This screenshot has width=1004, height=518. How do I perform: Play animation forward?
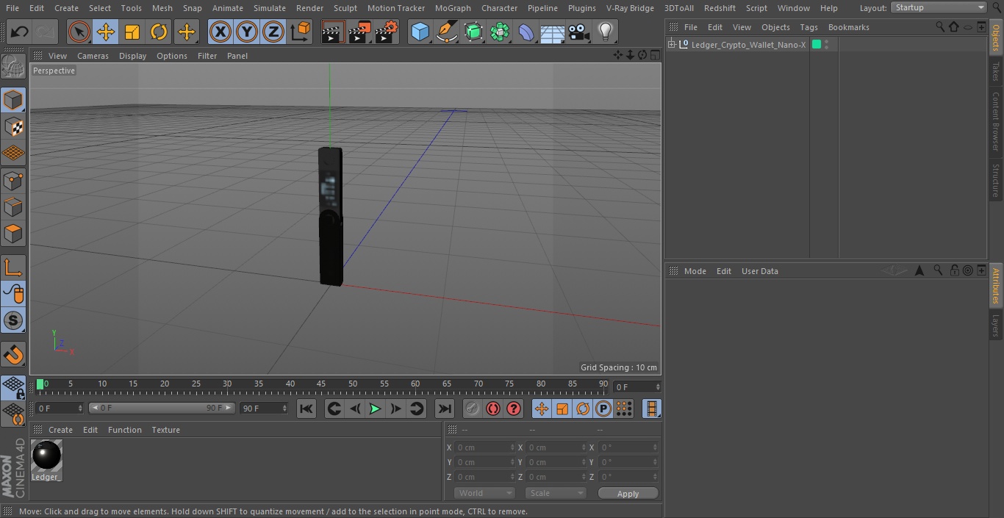375,409
